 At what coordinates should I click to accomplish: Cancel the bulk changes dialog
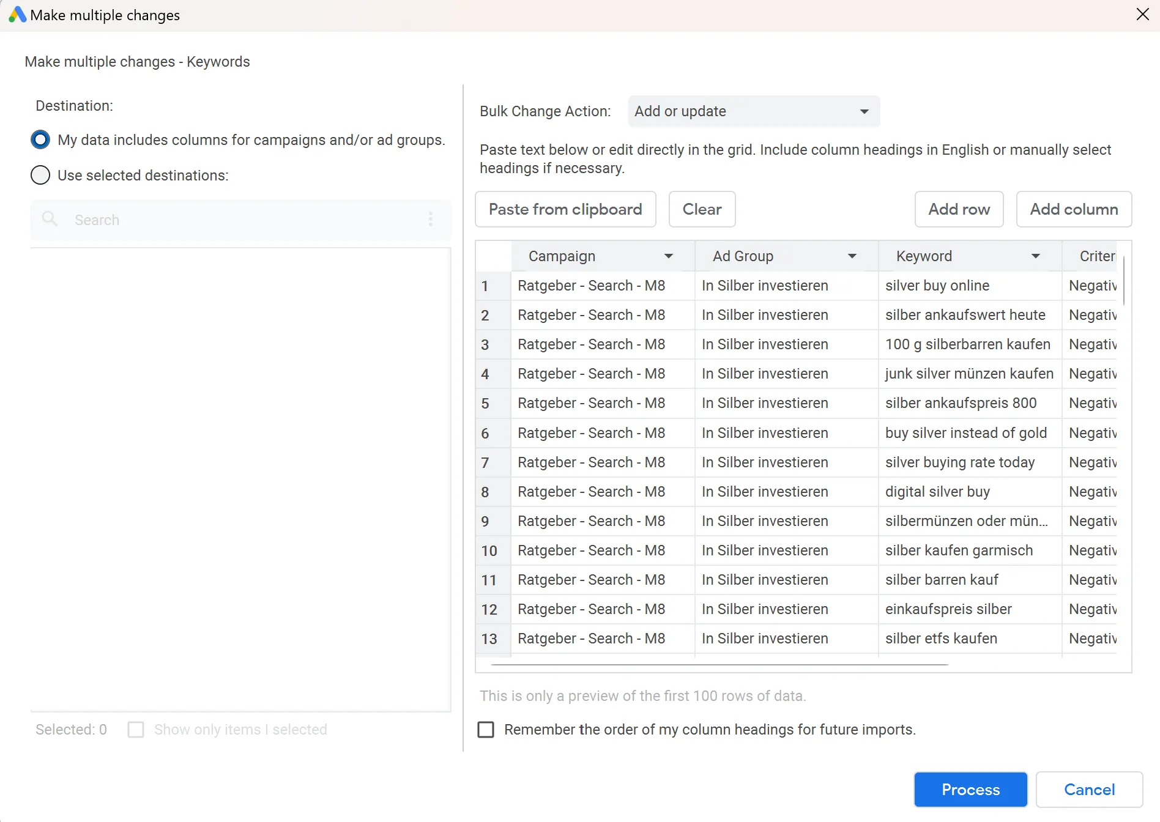click(1089, 790)
